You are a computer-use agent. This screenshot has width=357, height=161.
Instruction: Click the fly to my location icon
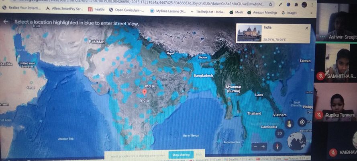tap(302, 122)
